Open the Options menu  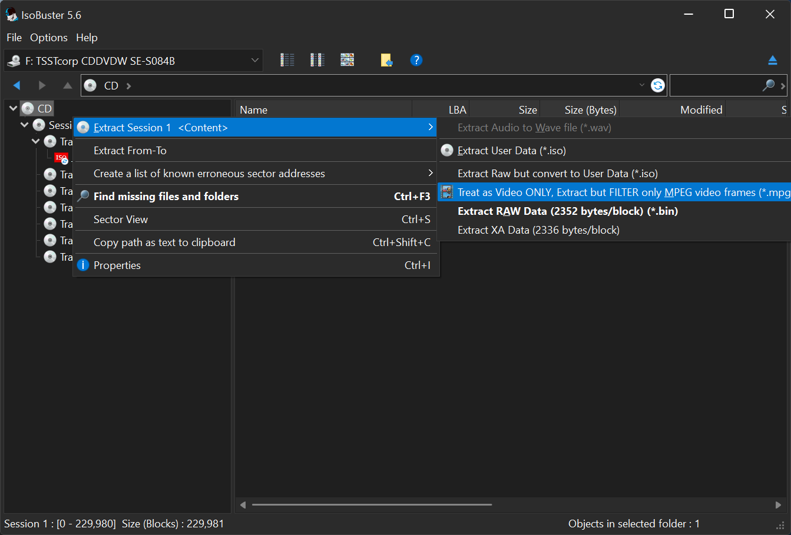48,37
